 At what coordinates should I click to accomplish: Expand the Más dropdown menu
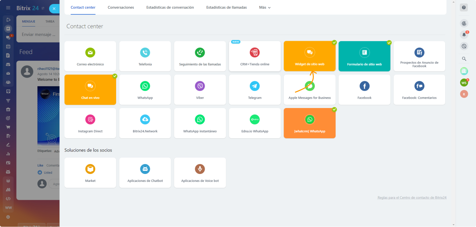265,7
